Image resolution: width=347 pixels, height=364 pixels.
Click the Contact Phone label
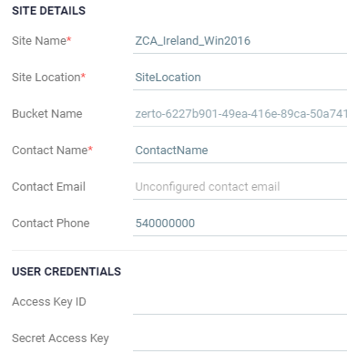click(51, 224)
